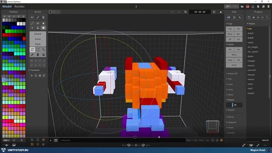This screenshot has height=153, width=272.
Task: Select the pattern star brush icon
Action: click(x=43, y=23)
